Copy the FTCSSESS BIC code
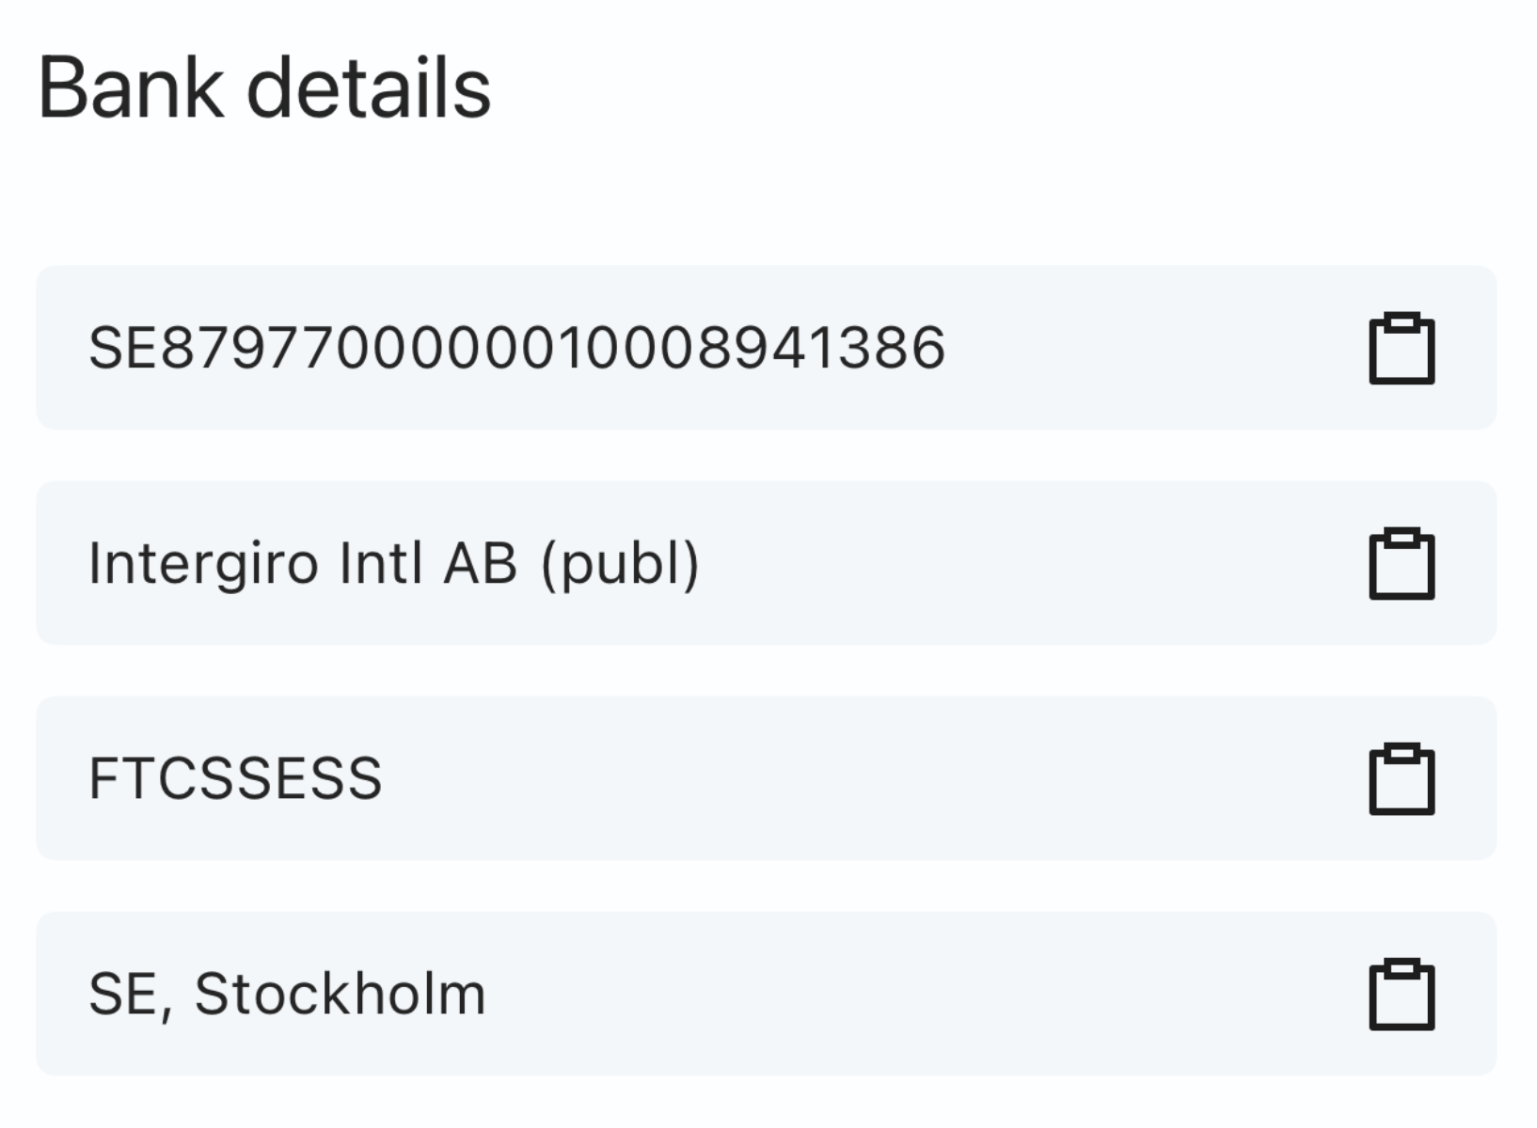This screenshot has height=1128, width=1537. coord(1401,779)
